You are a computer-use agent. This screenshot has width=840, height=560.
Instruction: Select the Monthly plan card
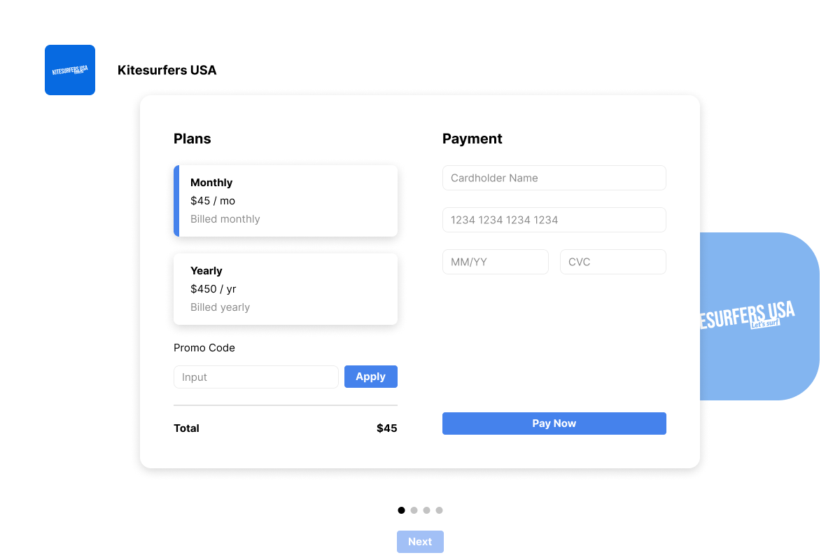click(x=286, y=201)
